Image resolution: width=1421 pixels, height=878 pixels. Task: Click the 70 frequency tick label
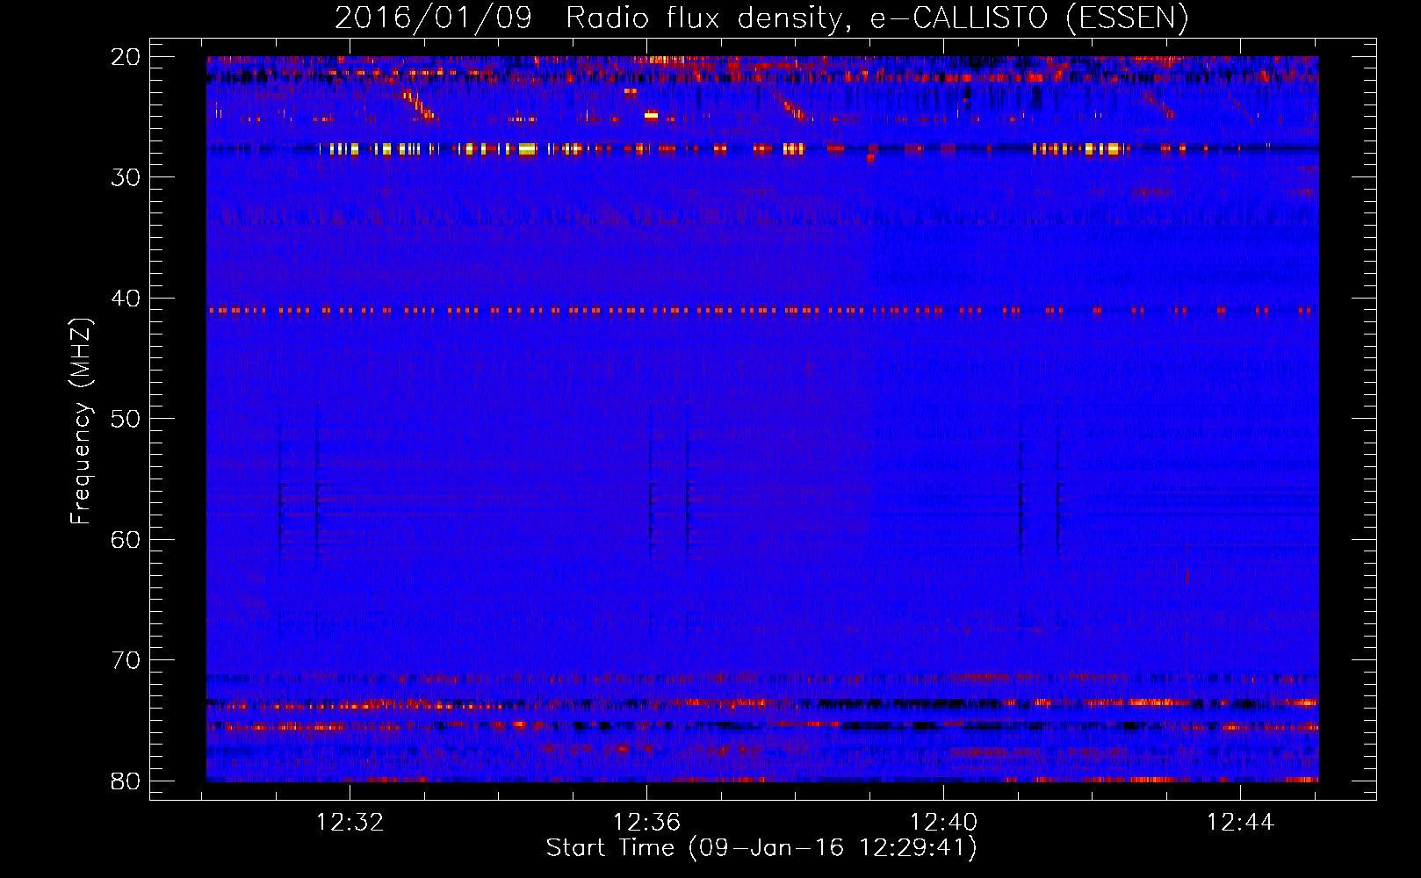pos(126,660)
